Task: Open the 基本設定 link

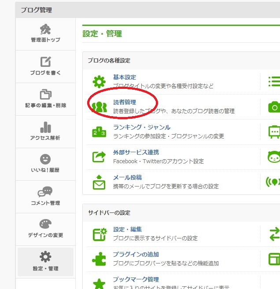Action: [x=125, y=77]
